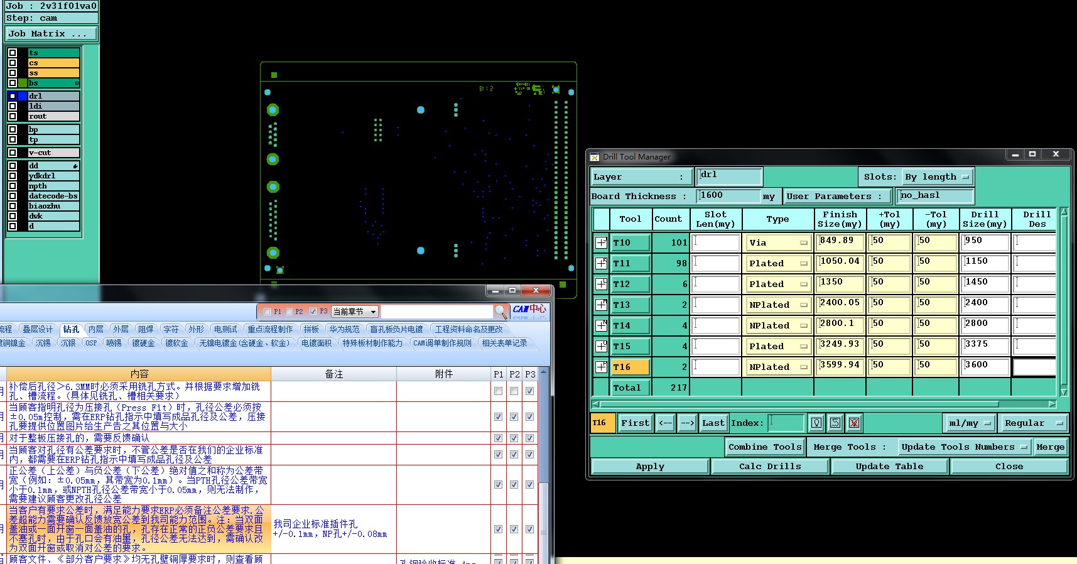Click the Merge button

(x=1051, y=447)
